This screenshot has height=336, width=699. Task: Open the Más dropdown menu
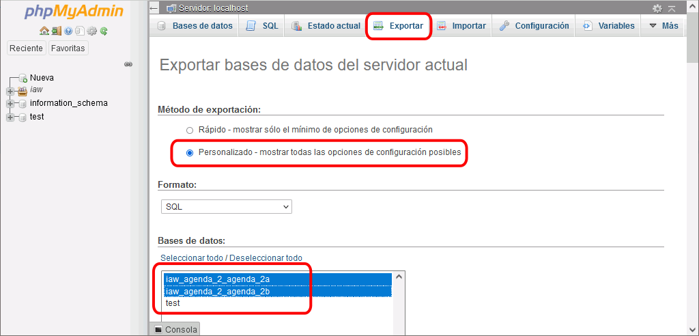pyautogui.click(x=664, y=26)
